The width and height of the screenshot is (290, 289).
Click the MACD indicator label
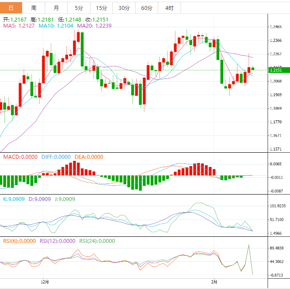click(20, 157)
